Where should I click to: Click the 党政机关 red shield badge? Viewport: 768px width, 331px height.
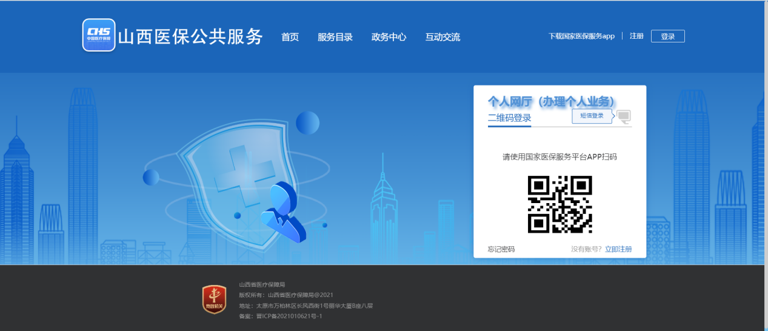[214, 299]
